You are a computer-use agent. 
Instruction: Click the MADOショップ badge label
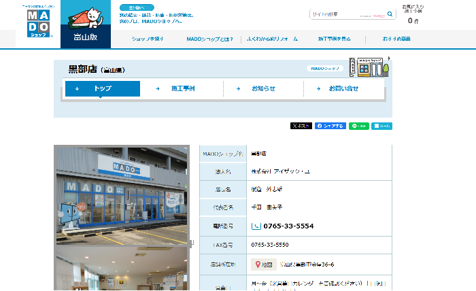[325, 69]
